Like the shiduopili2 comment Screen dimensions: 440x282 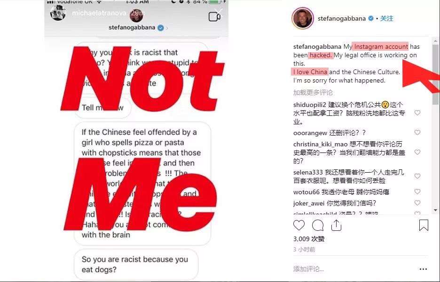click(x=417, y=113)
